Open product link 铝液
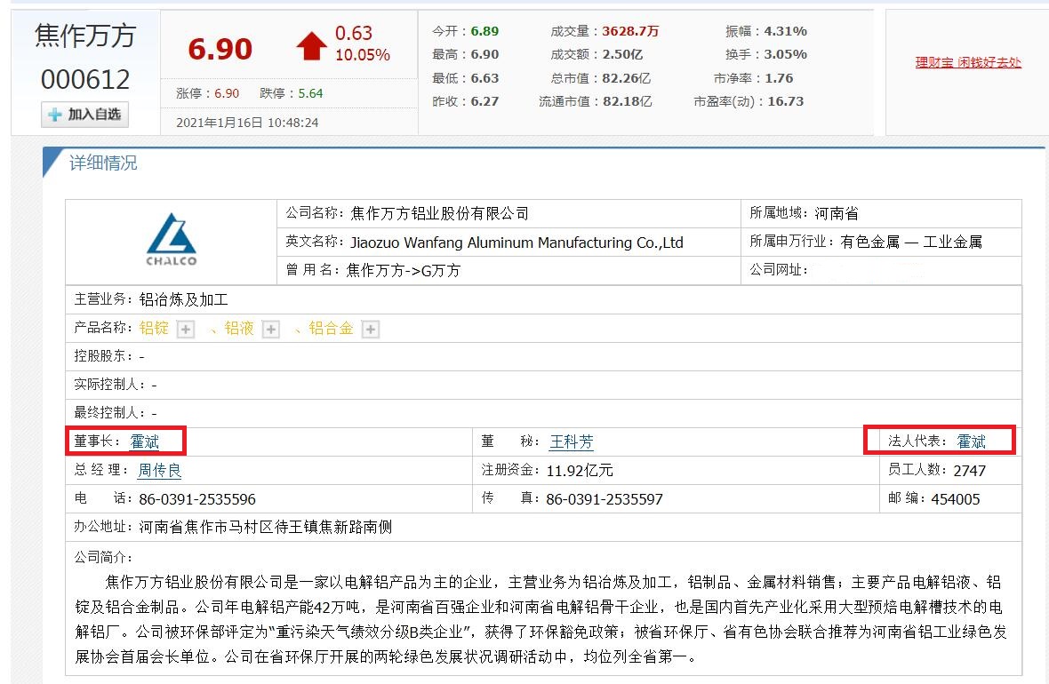Viewport: 1049px width, 684px height. coord(239,328)
